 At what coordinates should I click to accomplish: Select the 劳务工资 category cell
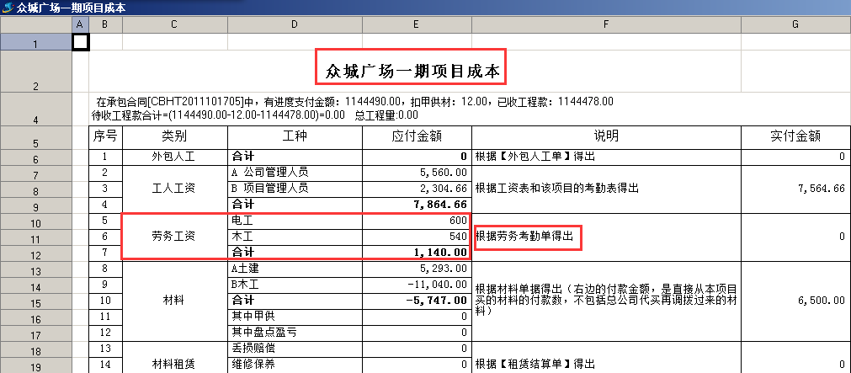[x=174, y=237]
